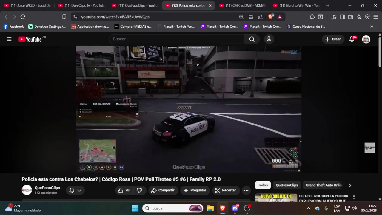
Task: Open Brave Wallet icon in toolbar
Action: click(x=351, y=17)
